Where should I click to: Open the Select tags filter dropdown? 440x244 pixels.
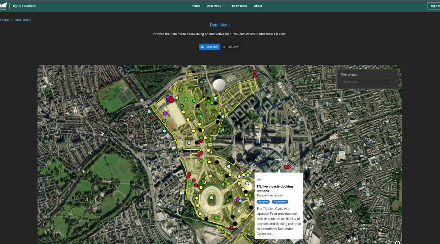(367, 82)
